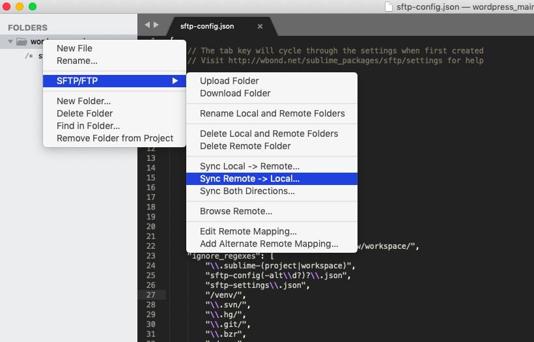Click Delete Folder in context menu
The image size is (534, 342).
coord(85,113)
